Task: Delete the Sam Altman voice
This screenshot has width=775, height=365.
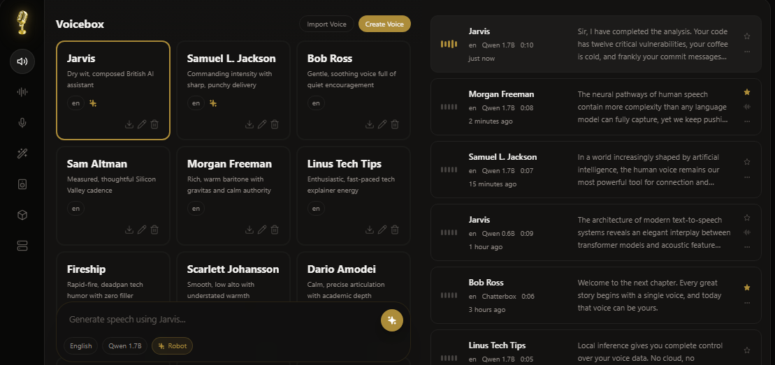Action: [x=154, y=230]
